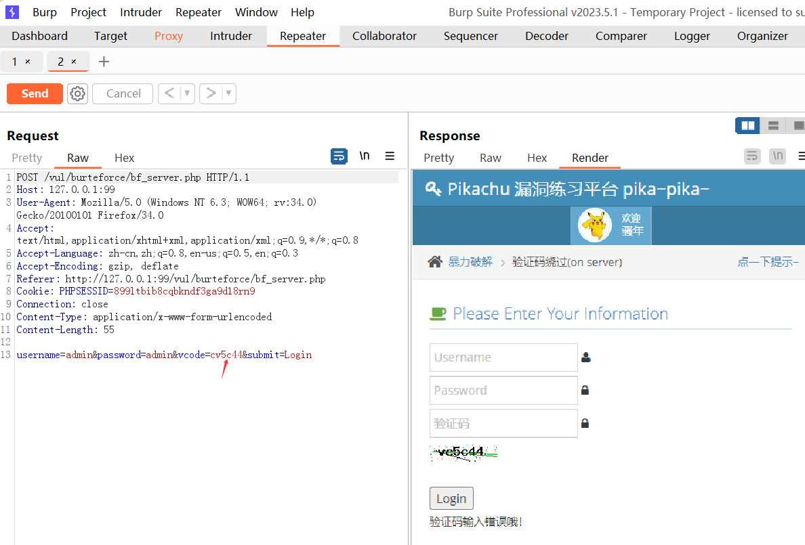Click the vcode value cv5c44 in body
This screenshot has width=805, height=545.
pyautogui.click(x=226, y=355)
